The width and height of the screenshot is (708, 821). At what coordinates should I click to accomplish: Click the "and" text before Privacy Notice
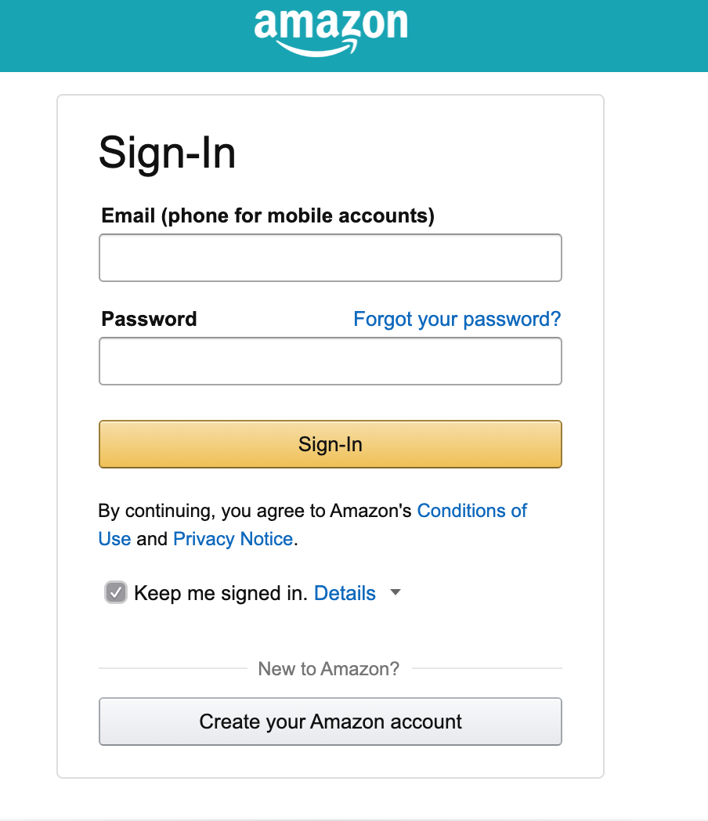[152, 539]
